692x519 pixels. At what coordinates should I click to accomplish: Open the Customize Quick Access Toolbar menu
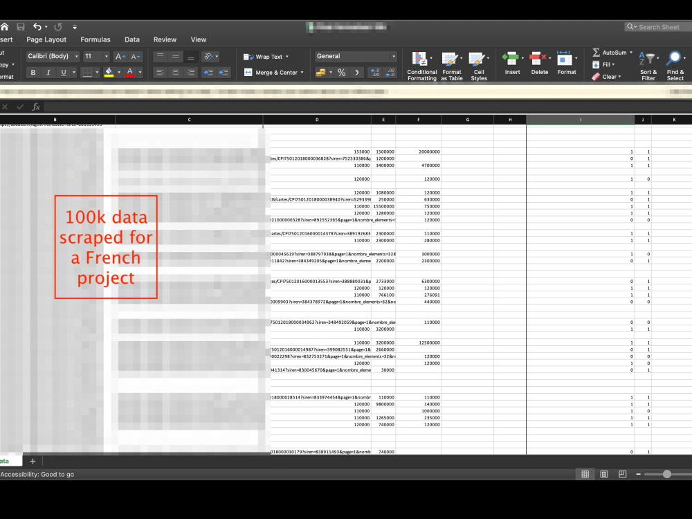75,28
